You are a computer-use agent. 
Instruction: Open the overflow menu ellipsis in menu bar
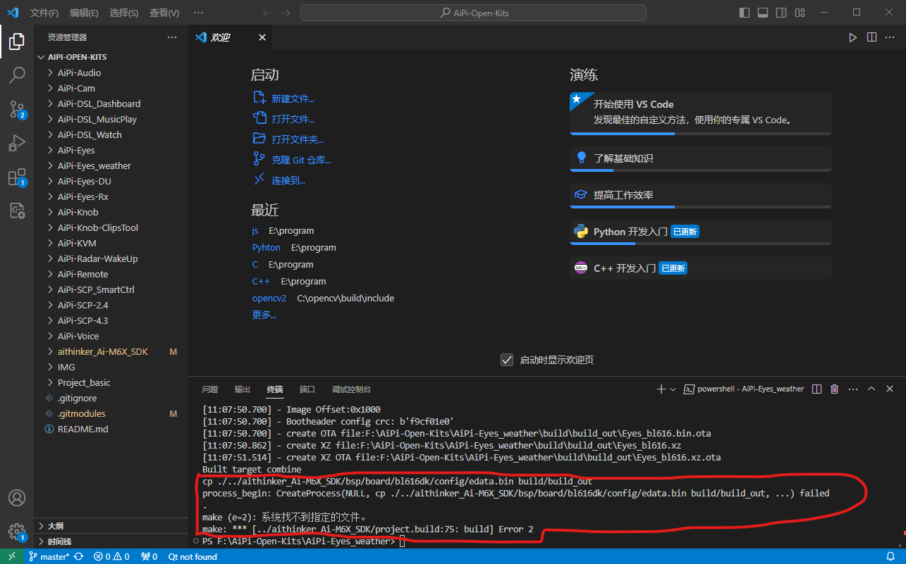coord(198,13)
